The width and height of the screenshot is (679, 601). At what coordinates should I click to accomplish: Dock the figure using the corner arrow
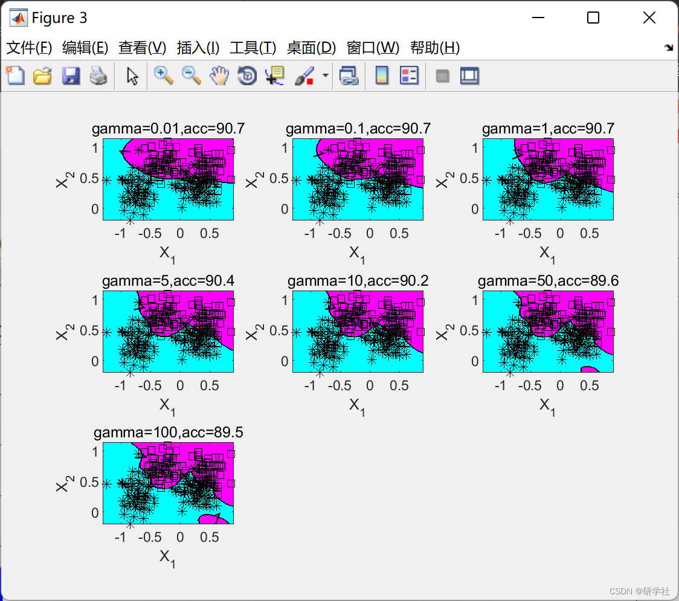(x=669, y=48)
